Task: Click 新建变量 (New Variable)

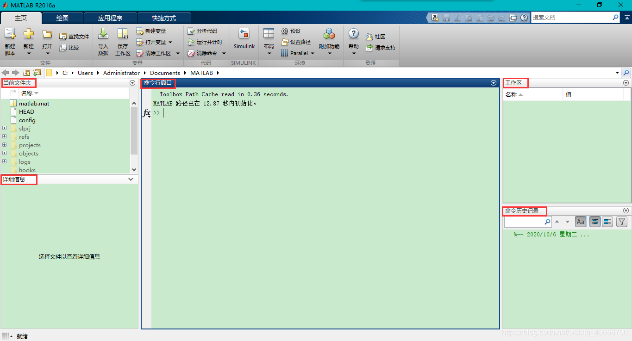Action: coord(151,31)
